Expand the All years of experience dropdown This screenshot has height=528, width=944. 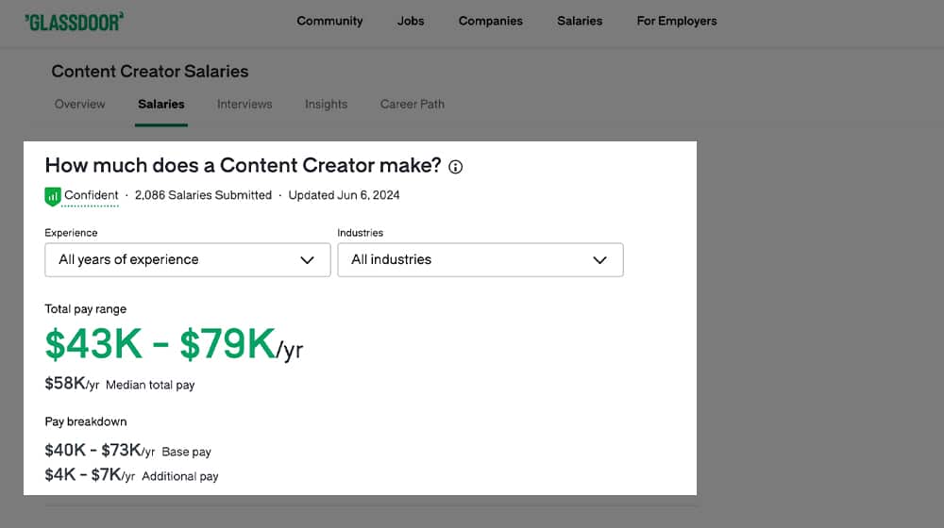[187, 260]
